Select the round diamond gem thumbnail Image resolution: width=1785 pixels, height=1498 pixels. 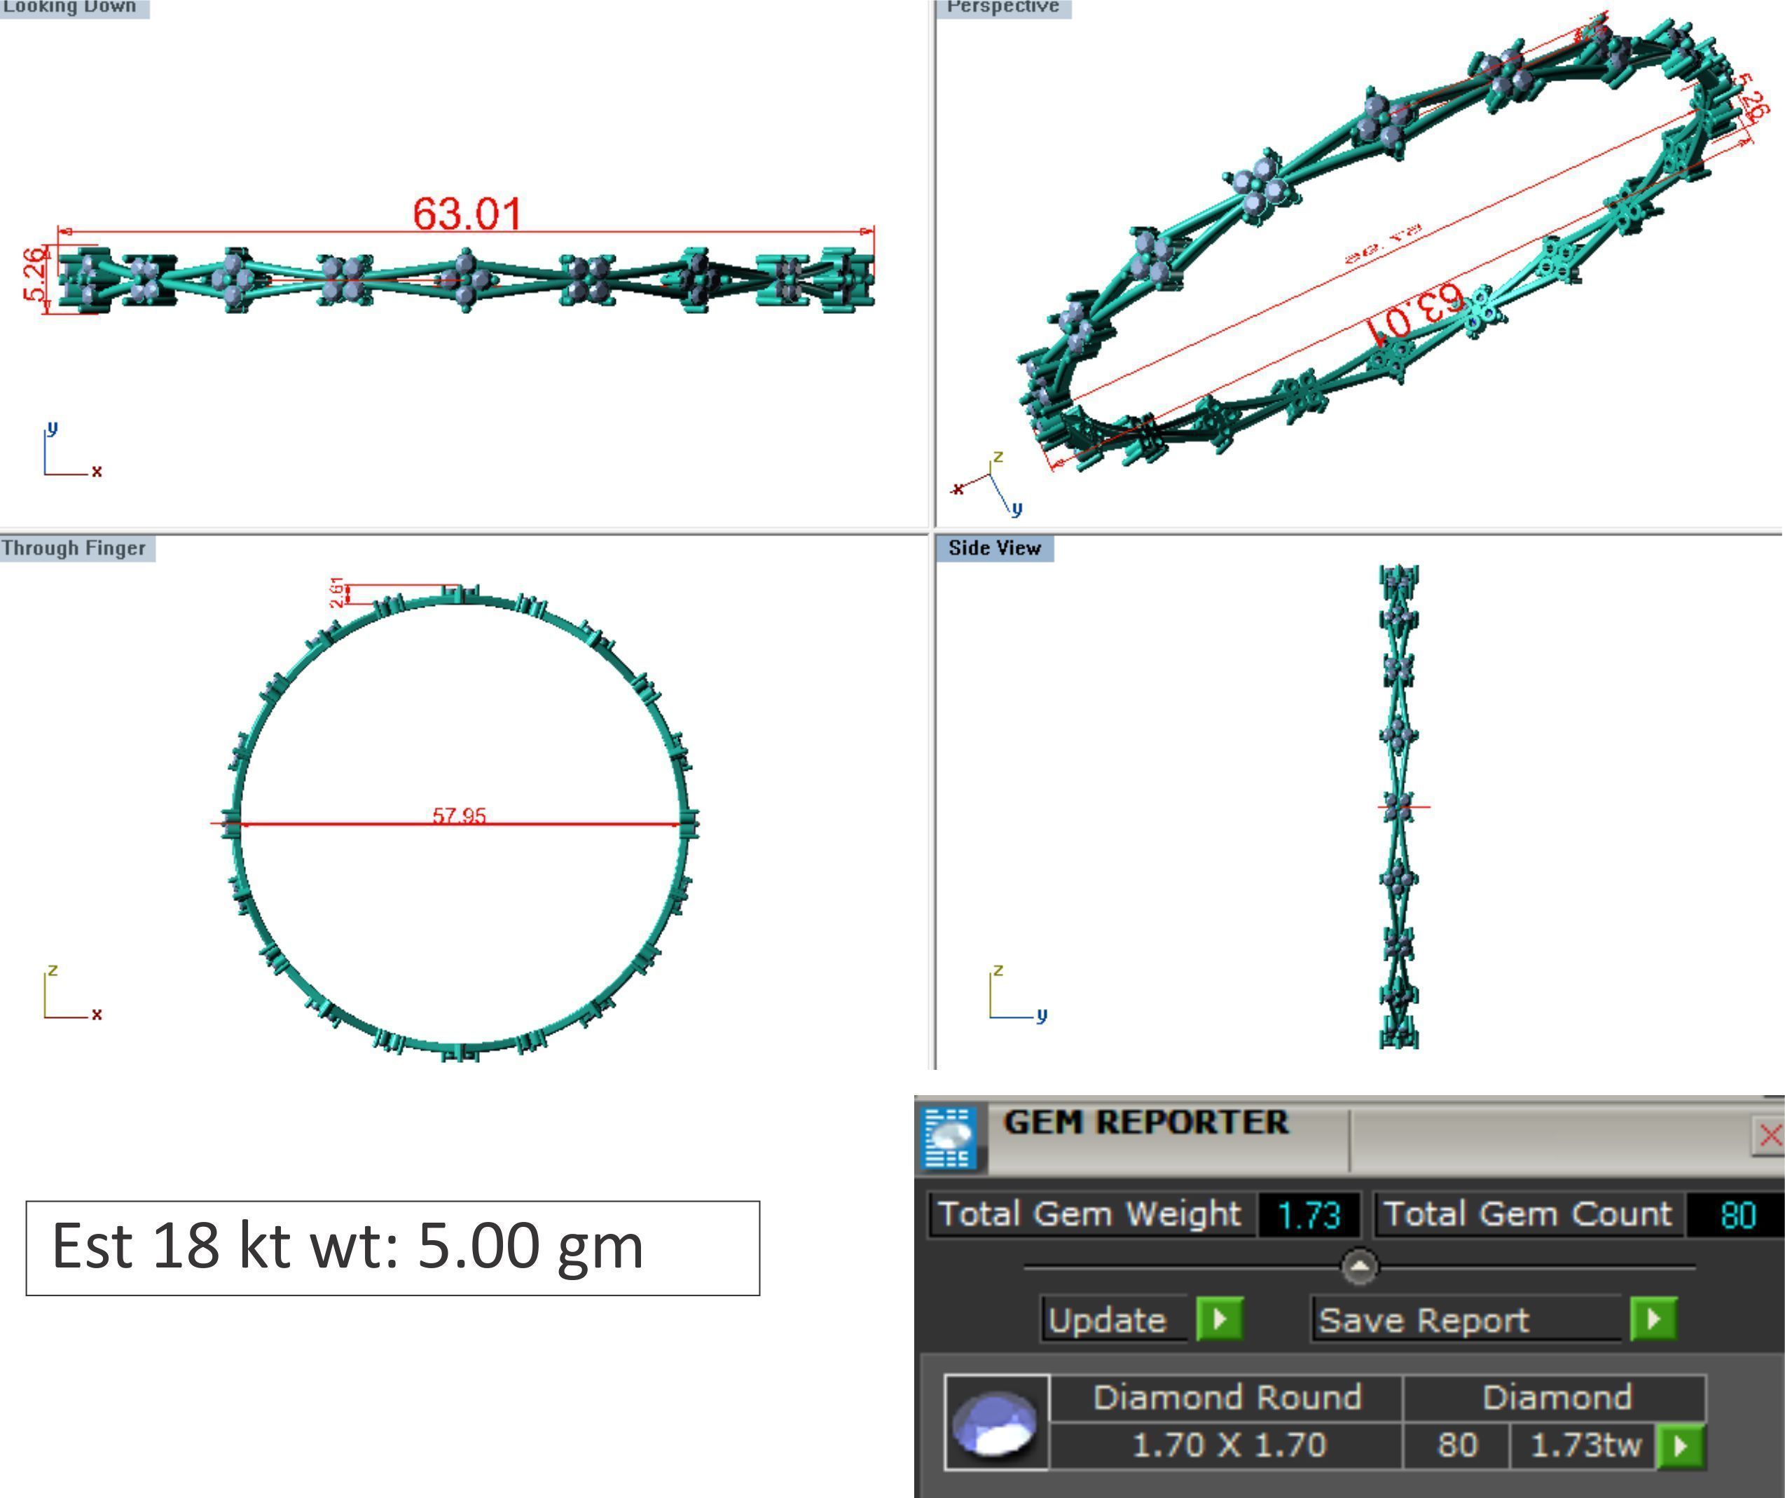click(996, 1422)
